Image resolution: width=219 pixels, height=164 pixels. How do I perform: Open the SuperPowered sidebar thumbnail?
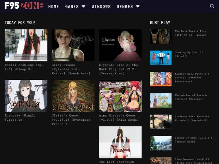(161, 161)
